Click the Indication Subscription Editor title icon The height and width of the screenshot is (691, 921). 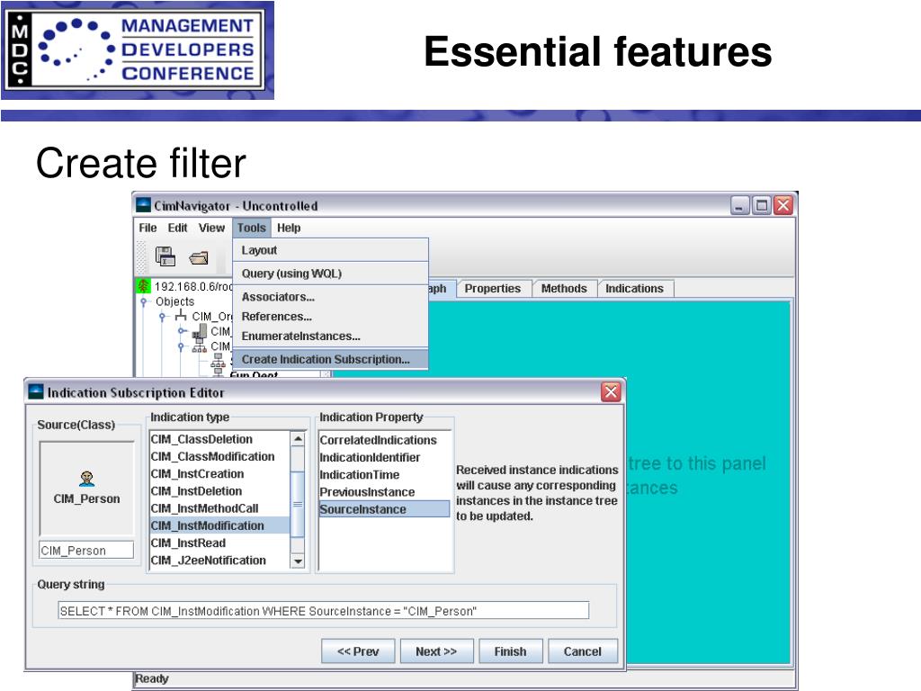pyautogui.click(x=36, y=392)
